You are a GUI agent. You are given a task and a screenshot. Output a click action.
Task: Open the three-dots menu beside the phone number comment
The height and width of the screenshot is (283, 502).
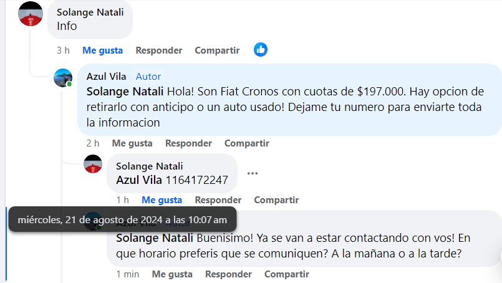pyautogui.click(x=253, y=173)
